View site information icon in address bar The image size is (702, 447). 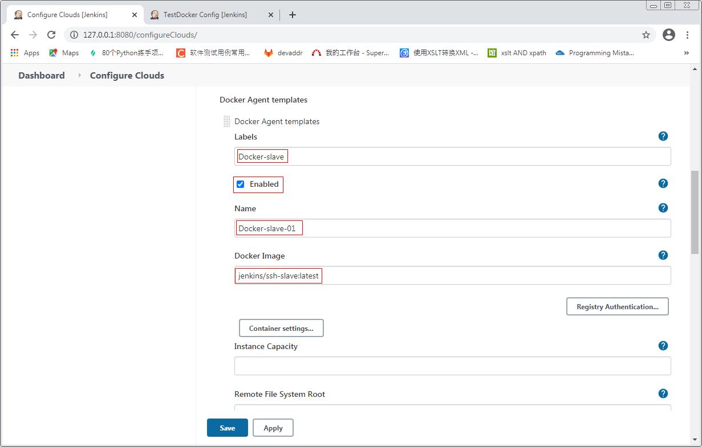(74, 35)
